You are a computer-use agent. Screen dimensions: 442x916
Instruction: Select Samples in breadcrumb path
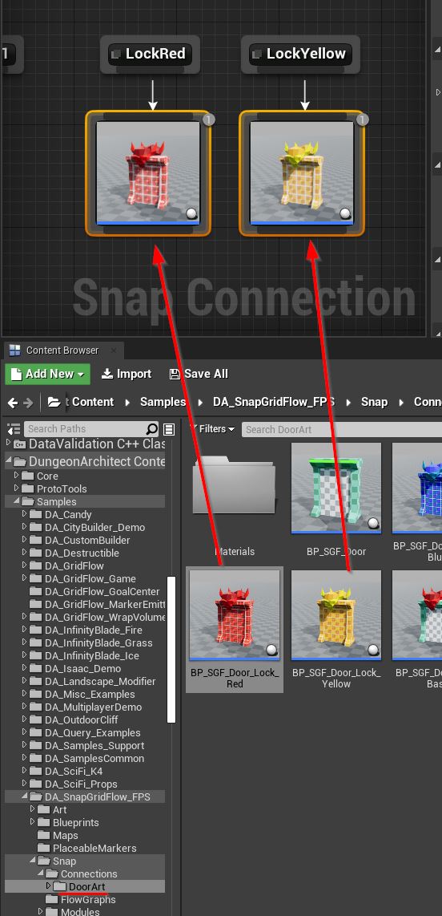[163, 402]
